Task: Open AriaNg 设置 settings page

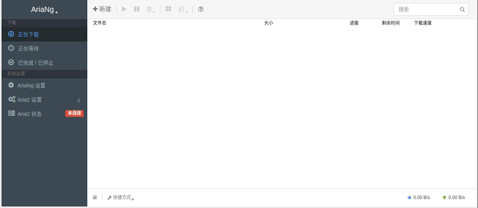Action: coord(44,86)
